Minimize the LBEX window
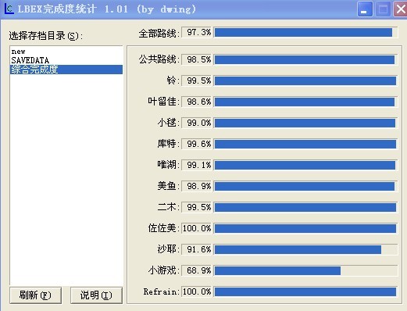This screenshot has height=311, width=407. (365, 9)
